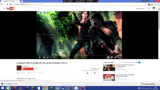Play the YouTube video
The width and height of the screenshot is (160, 90).
coord(40,57)
